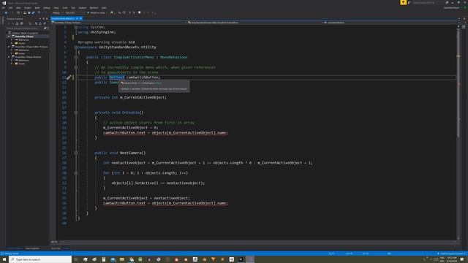Collapse the for loop outline block
Image resolution: width=468 pixels, height=263 pixels.
pyautogui.click(x=76, y=173)
